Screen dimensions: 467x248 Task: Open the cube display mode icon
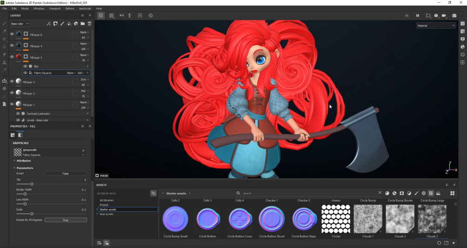436,15
